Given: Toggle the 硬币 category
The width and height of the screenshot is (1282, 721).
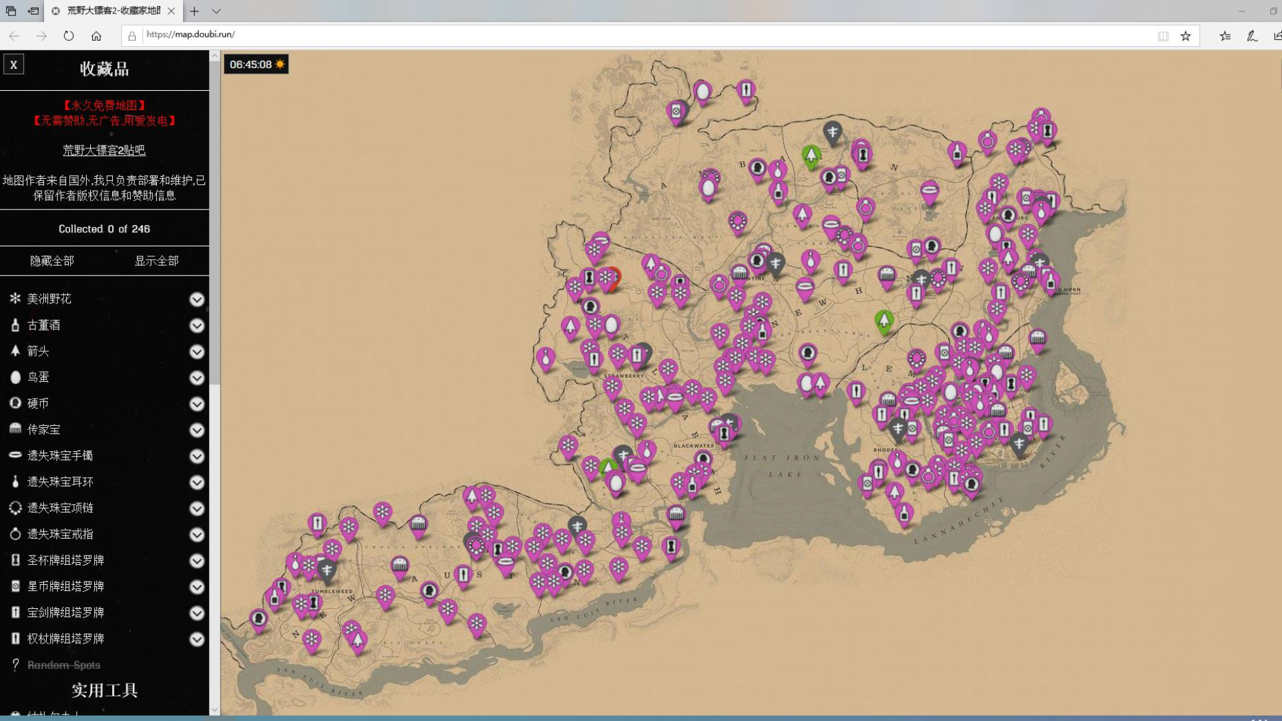Looking at the screenshot, I should [38, 403].
